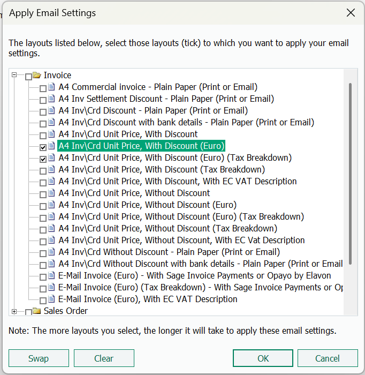Click the Clear button
The width and height of the screenshot is (365, 375).
(x=104, y=358)
